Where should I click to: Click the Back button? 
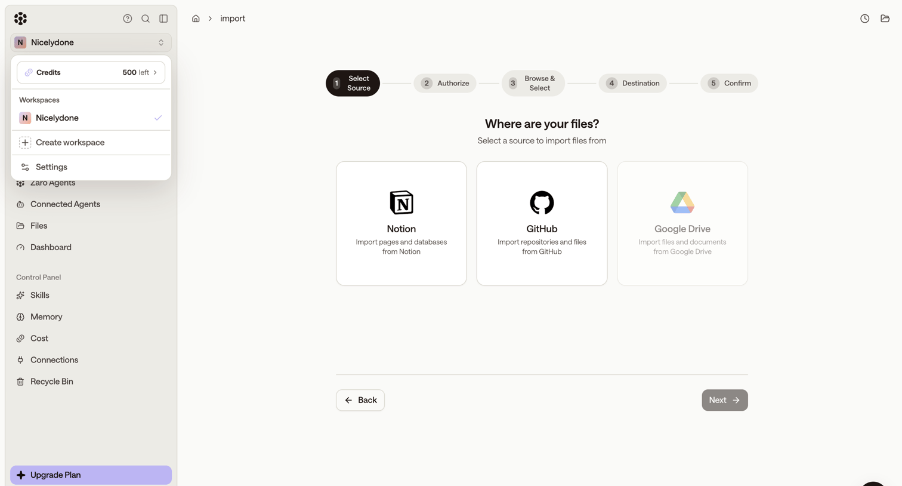(360, 400)
